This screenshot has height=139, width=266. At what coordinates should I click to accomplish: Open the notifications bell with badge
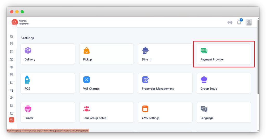pos(239,22)
